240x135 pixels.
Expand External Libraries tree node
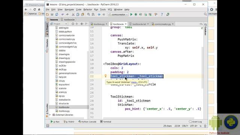click(x=50, y=115)
